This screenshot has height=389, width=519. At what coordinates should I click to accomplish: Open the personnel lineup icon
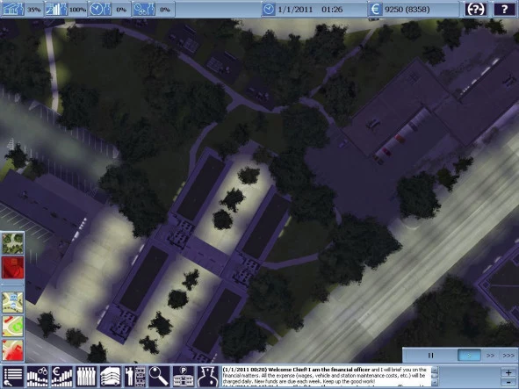86,377
